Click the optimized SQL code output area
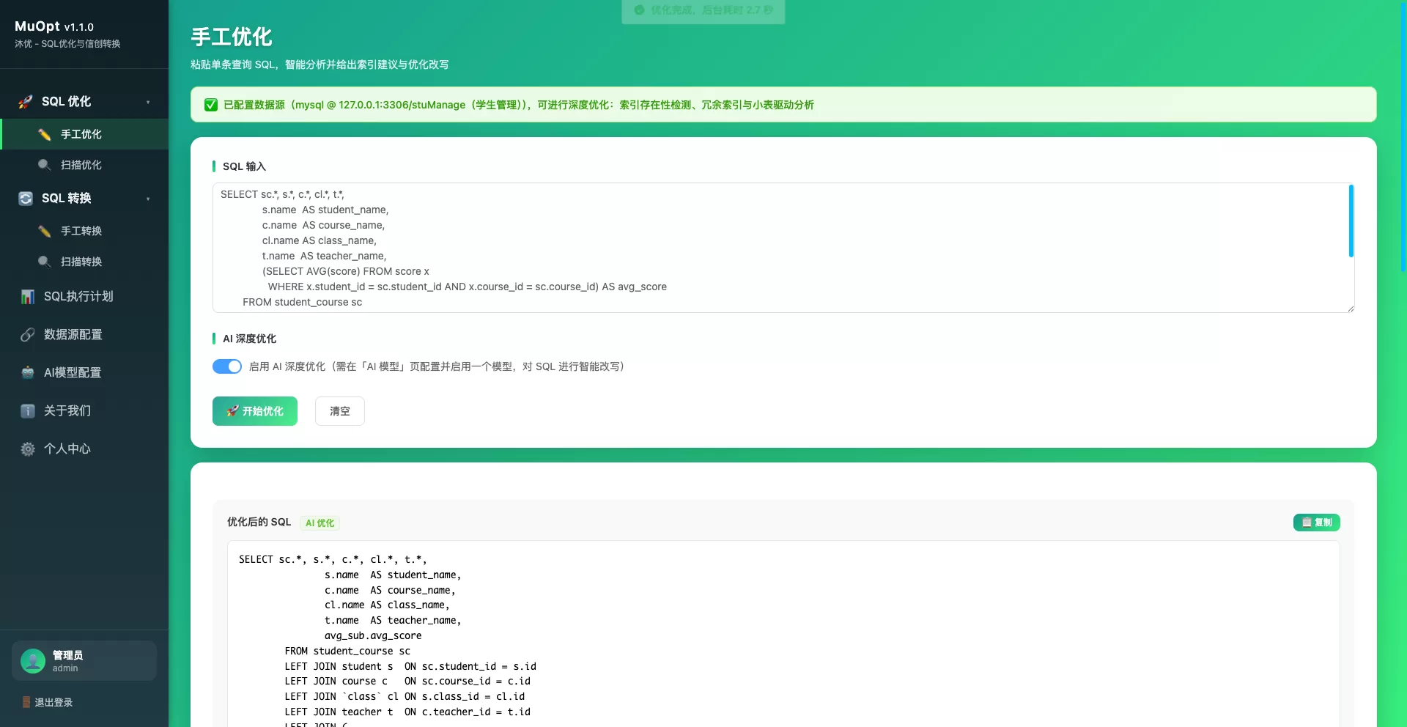Viewport: 1407px width, 727px height. (x=783, y=634)
